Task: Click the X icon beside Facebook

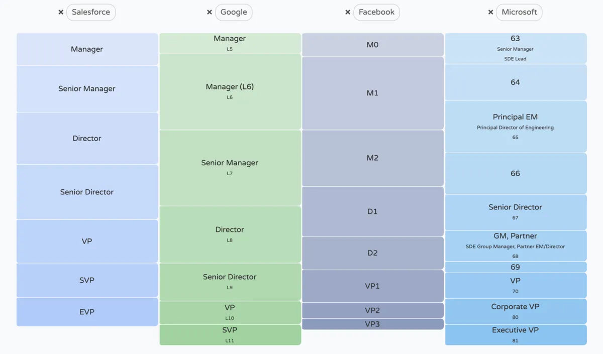Action: point(348,12)
